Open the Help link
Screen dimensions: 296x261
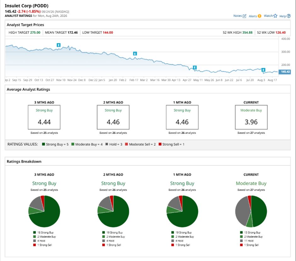(282, 16)
